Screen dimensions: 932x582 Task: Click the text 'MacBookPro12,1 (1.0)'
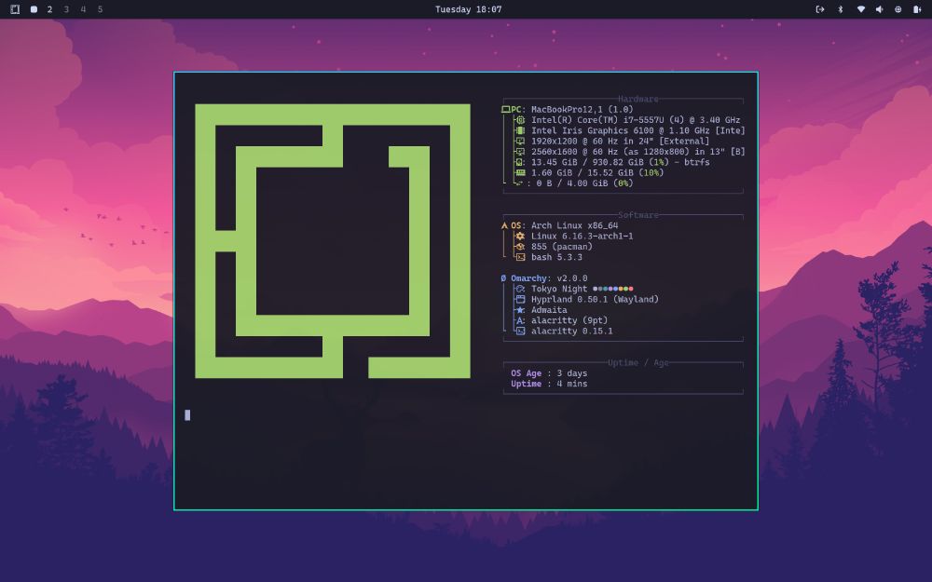pyautogui.click(x=582, y=109)
